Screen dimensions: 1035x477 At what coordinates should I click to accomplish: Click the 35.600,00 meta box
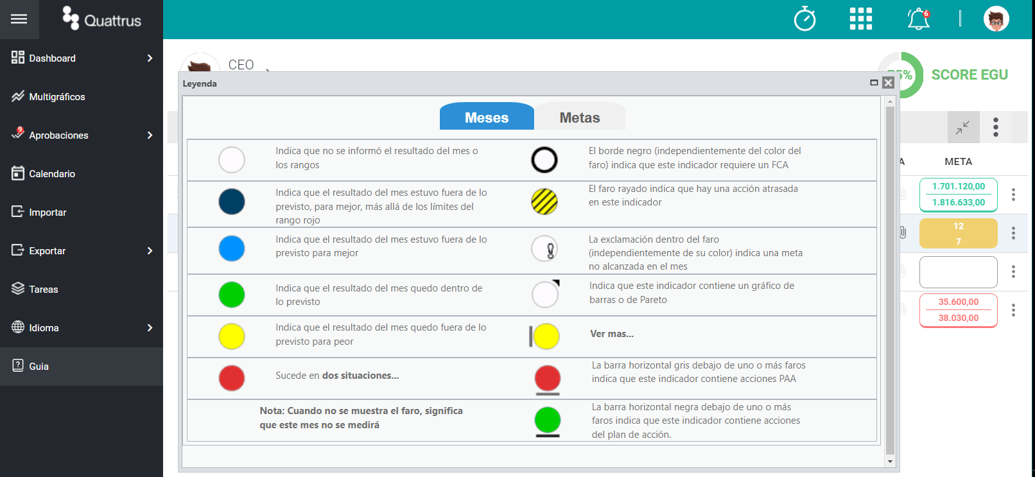pos(959,310)
